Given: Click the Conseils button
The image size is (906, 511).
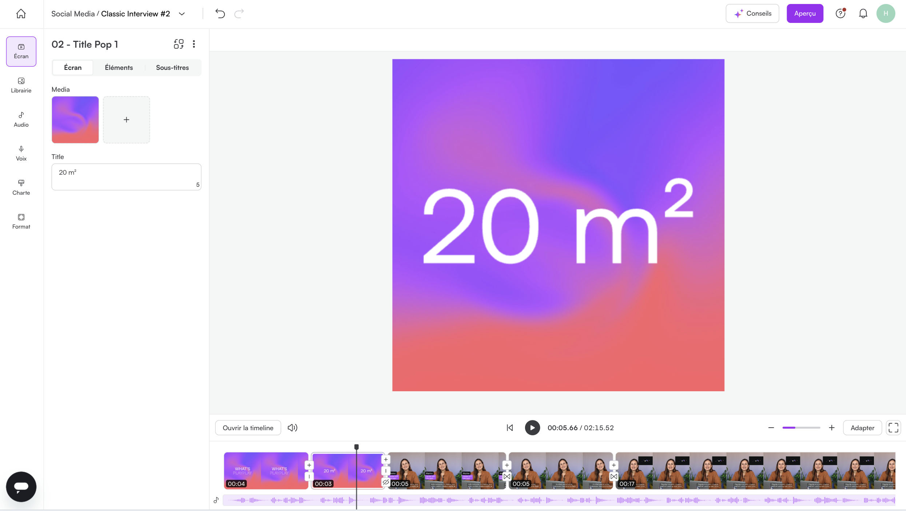Looking at the screenshot, I should pos(752,13).
